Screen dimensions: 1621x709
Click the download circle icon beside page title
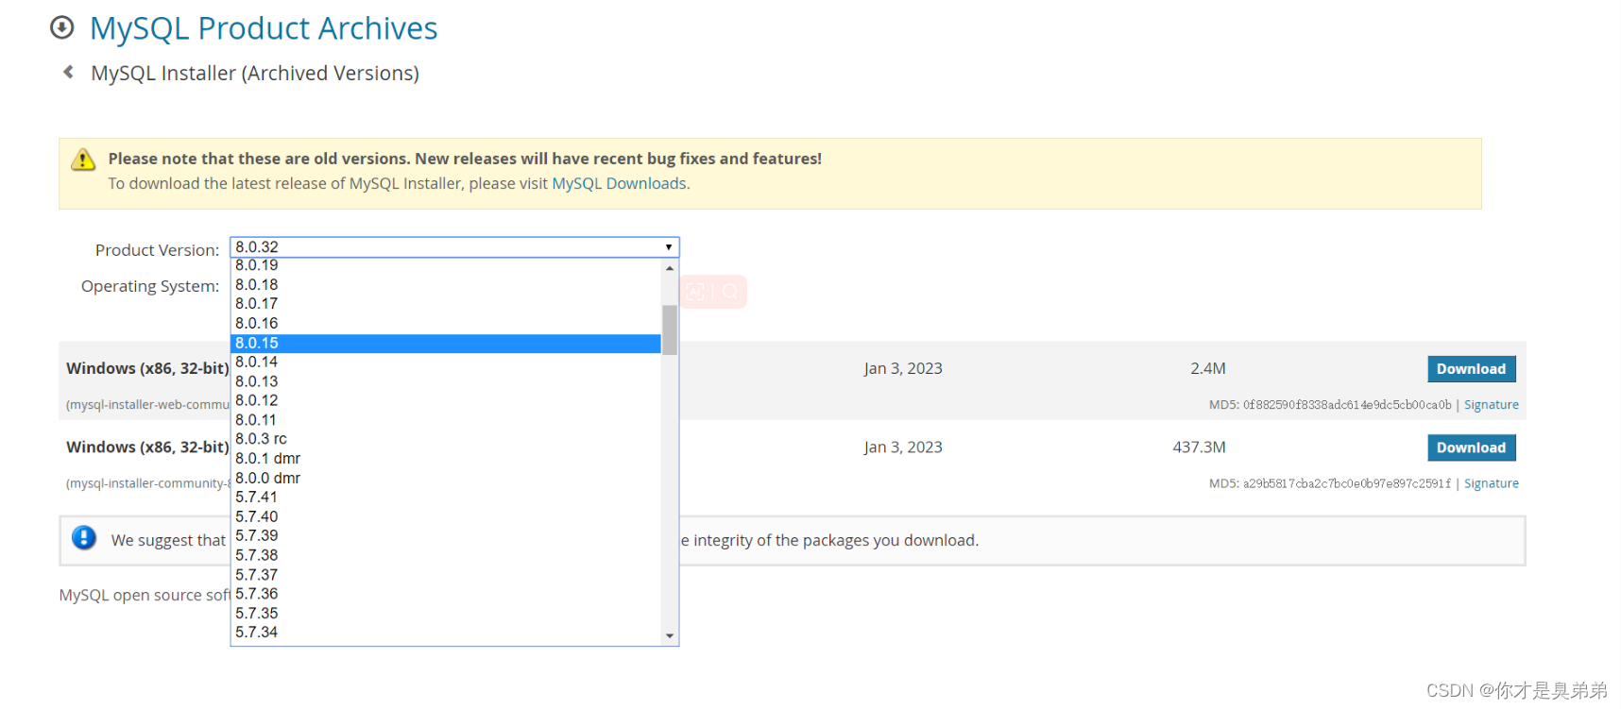click(x=62, y=27)
